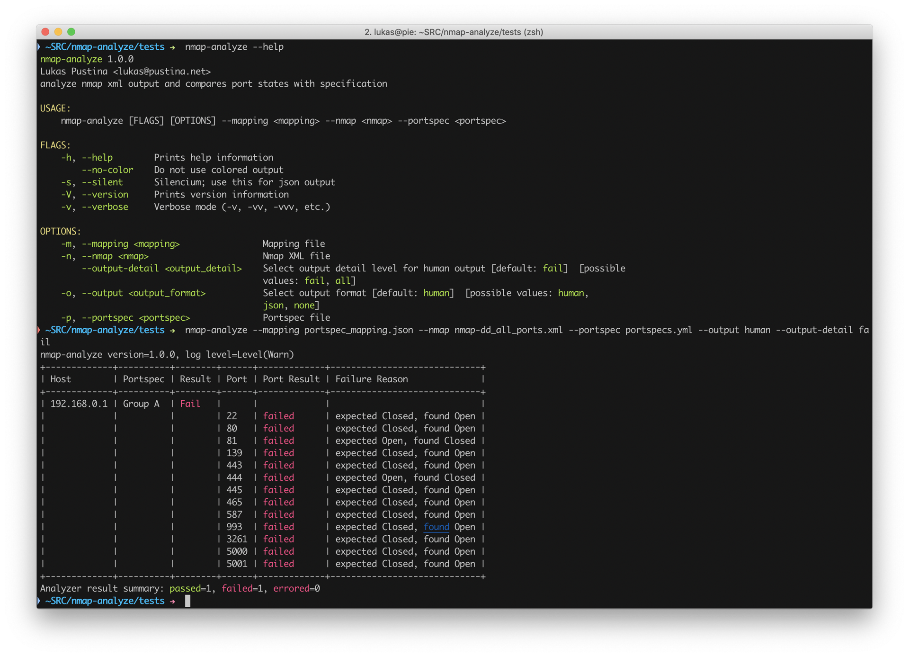
Task: Click the '-s, --silent' flag text
Action: pyautogui.click(x=92, y=182)
